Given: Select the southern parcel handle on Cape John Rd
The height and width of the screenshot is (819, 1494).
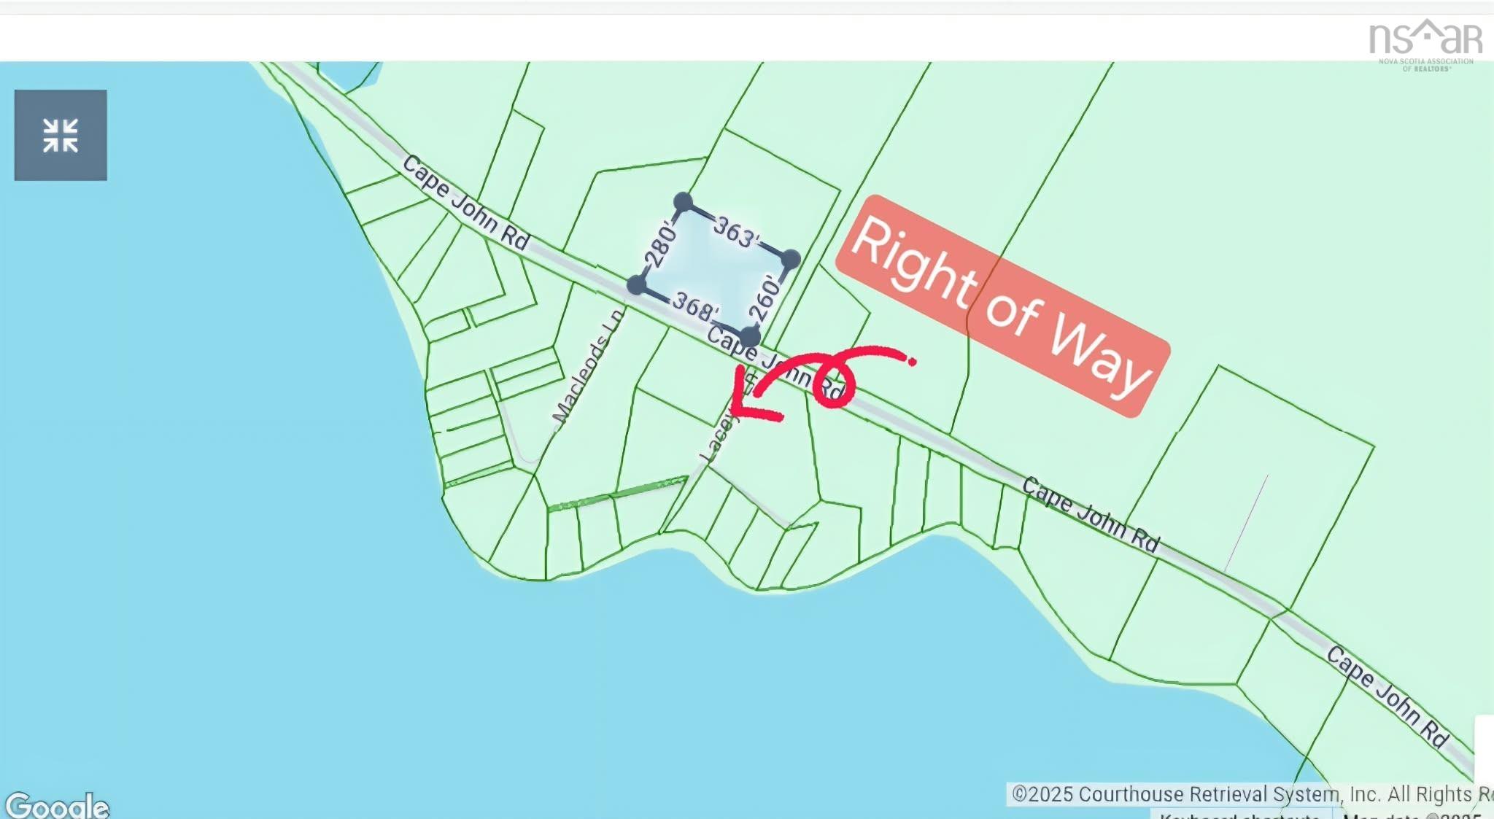Looking at the screenshot, I should (x=750, y=337).
